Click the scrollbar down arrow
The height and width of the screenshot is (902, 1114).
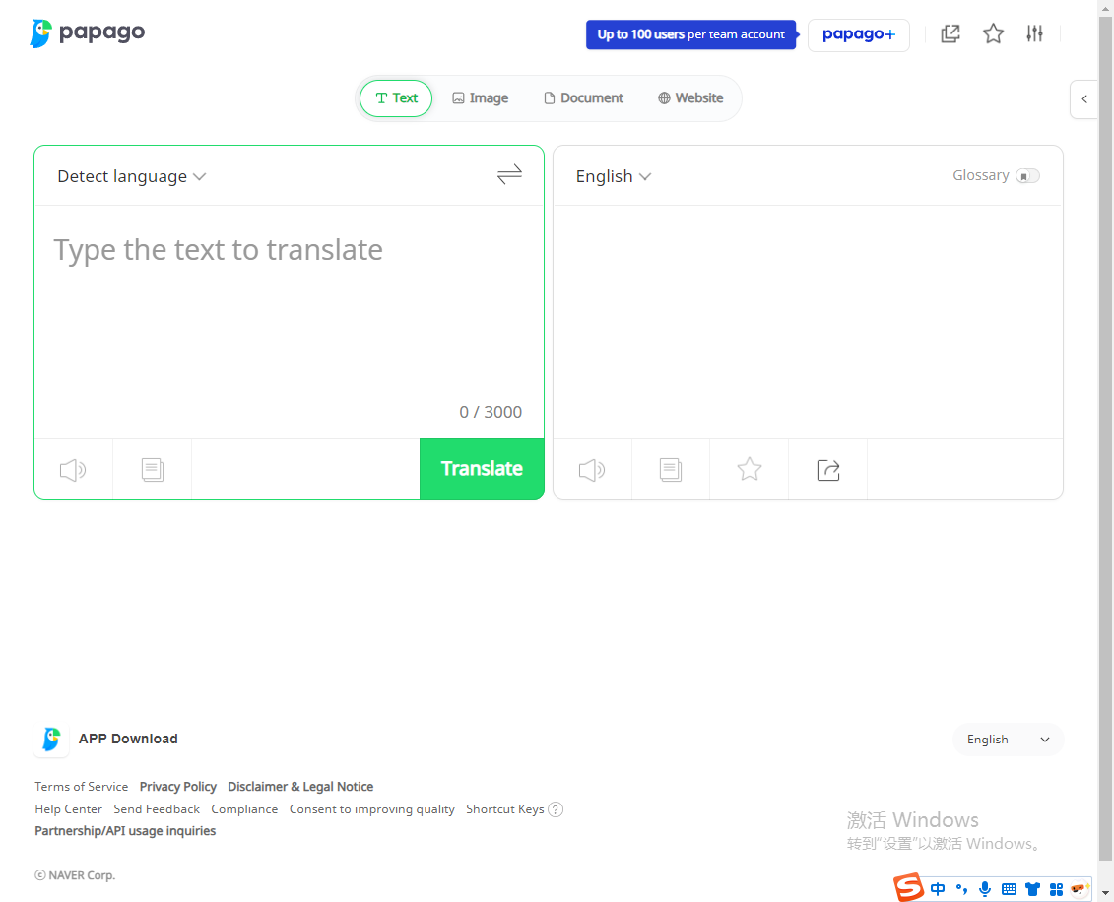pos(1105,893)
